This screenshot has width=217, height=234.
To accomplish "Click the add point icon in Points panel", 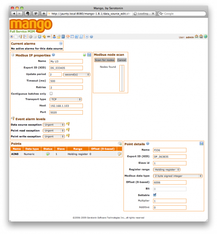I will coord(120,144).
